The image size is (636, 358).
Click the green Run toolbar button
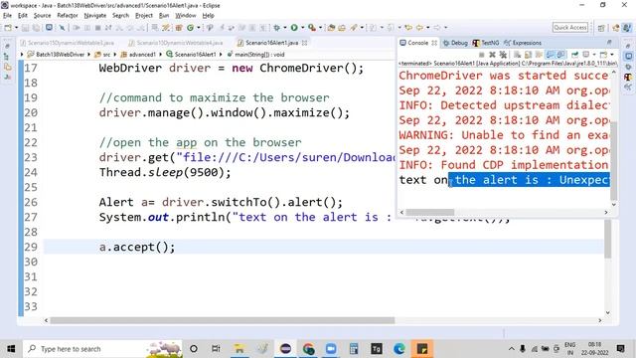(x=294, y=28)
